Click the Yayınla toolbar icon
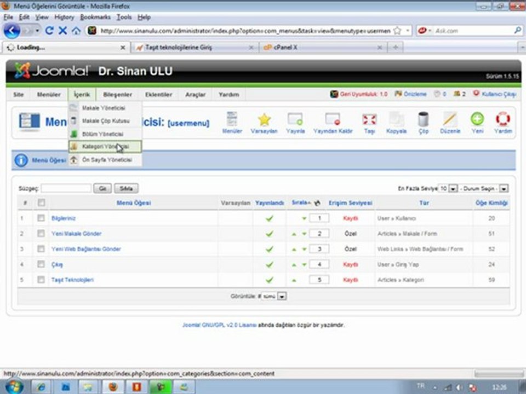526x394 pixels. click(x=295, y=123)
